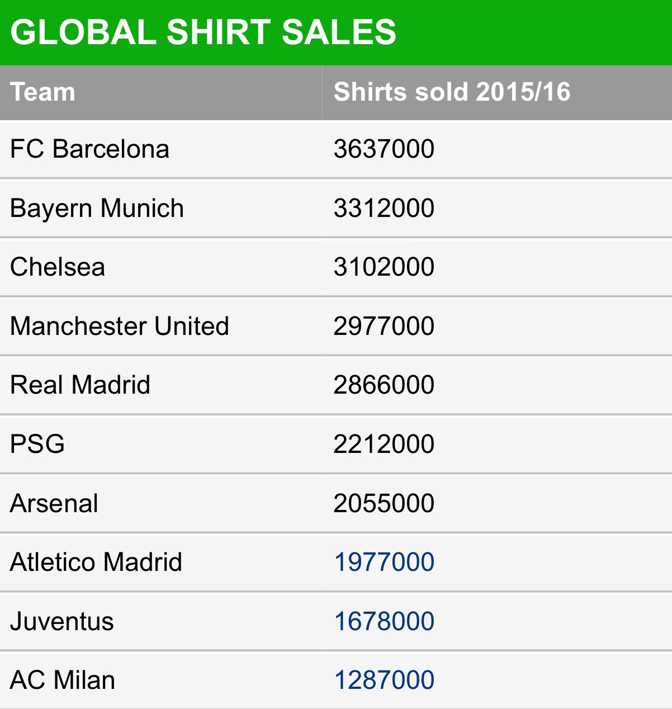Select FC Barcelona's 3637000 value

384,149
